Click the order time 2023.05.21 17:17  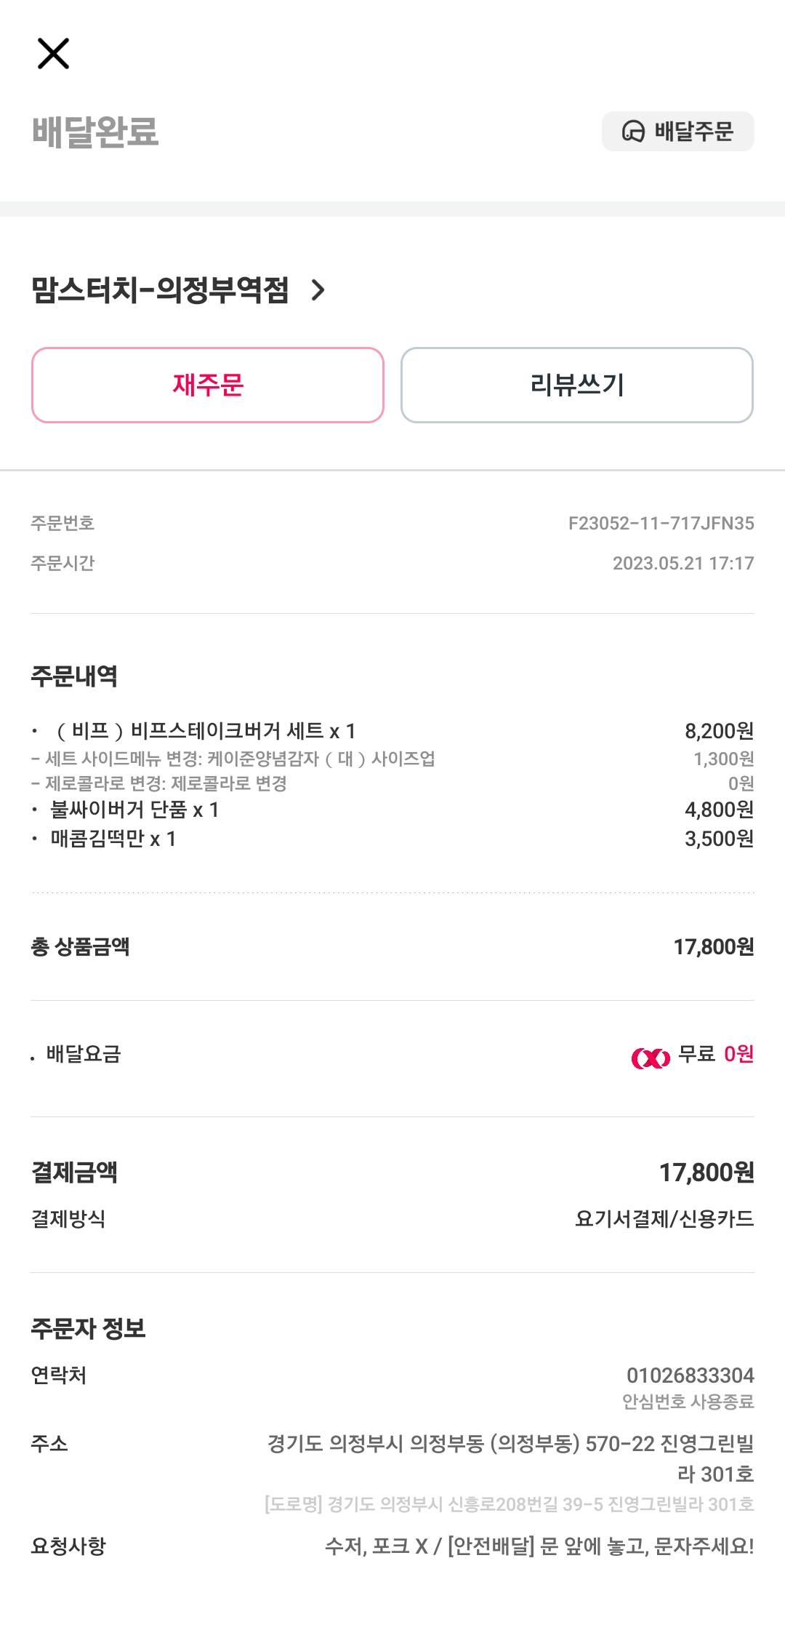(683, 564)
